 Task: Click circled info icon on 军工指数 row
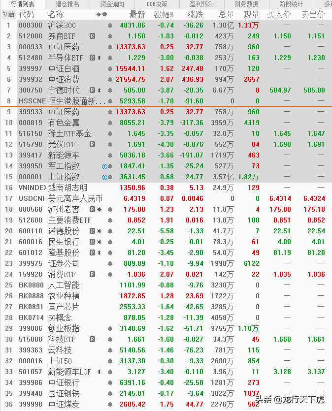click(x=104, y=166)
